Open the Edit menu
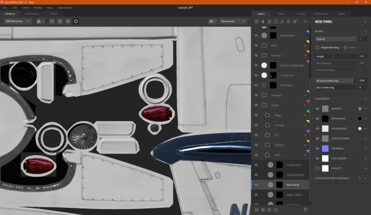This screenshot has width=371, height=215. [x=15, y=8]
